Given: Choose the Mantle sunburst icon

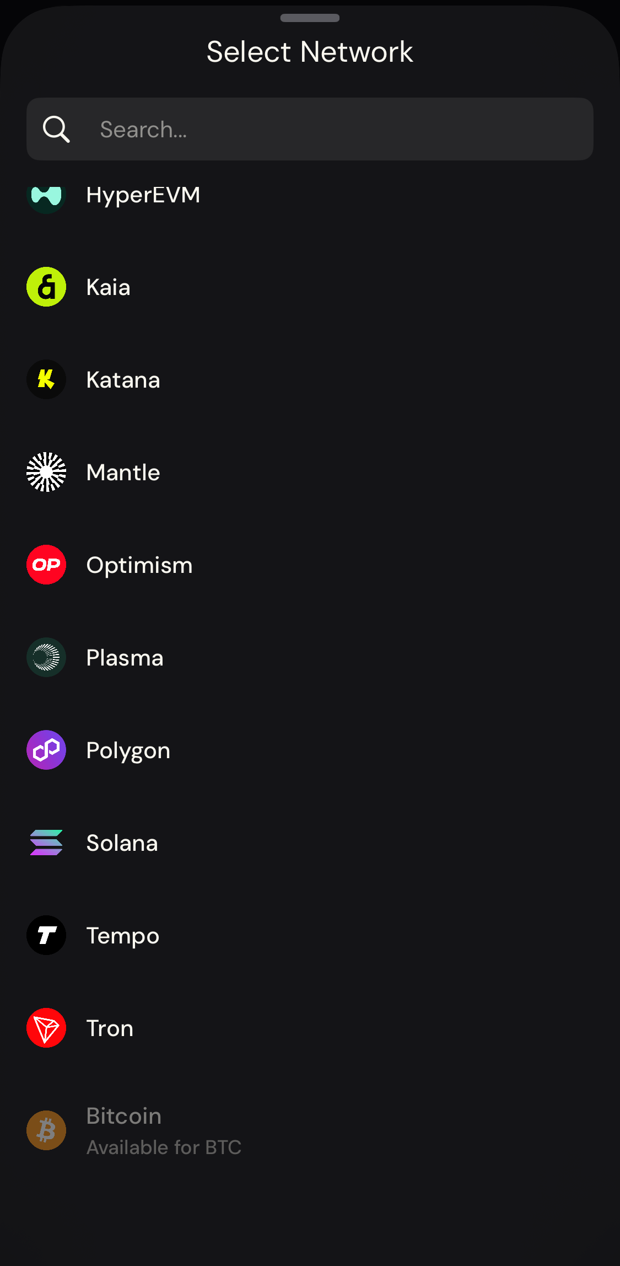Looking at the screenshot, I should (46, 472).
